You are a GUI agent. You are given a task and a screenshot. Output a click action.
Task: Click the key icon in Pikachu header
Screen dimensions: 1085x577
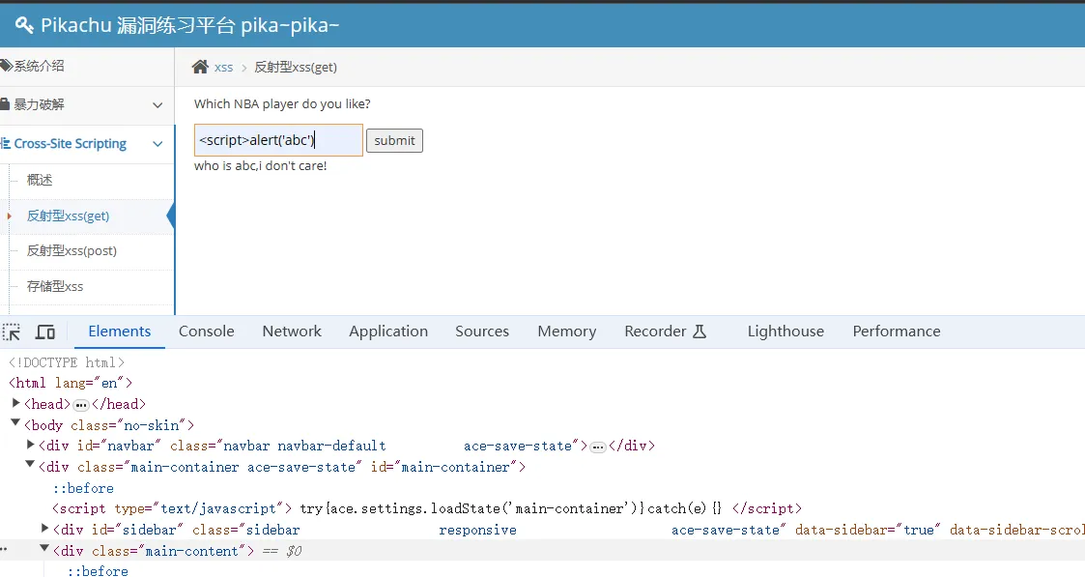24,25
